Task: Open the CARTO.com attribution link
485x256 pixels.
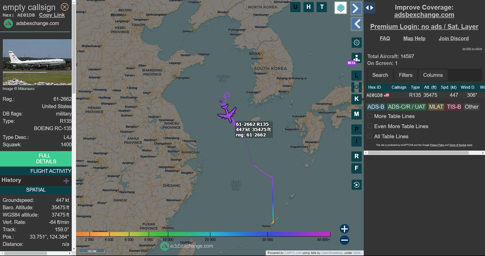Action: coord(293,253)
